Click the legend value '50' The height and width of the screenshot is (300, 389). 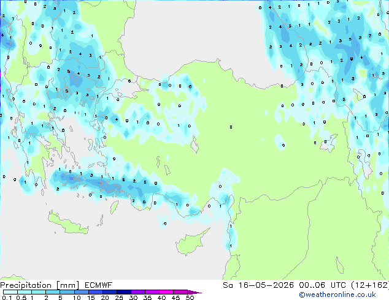click(x=190, y=298)
